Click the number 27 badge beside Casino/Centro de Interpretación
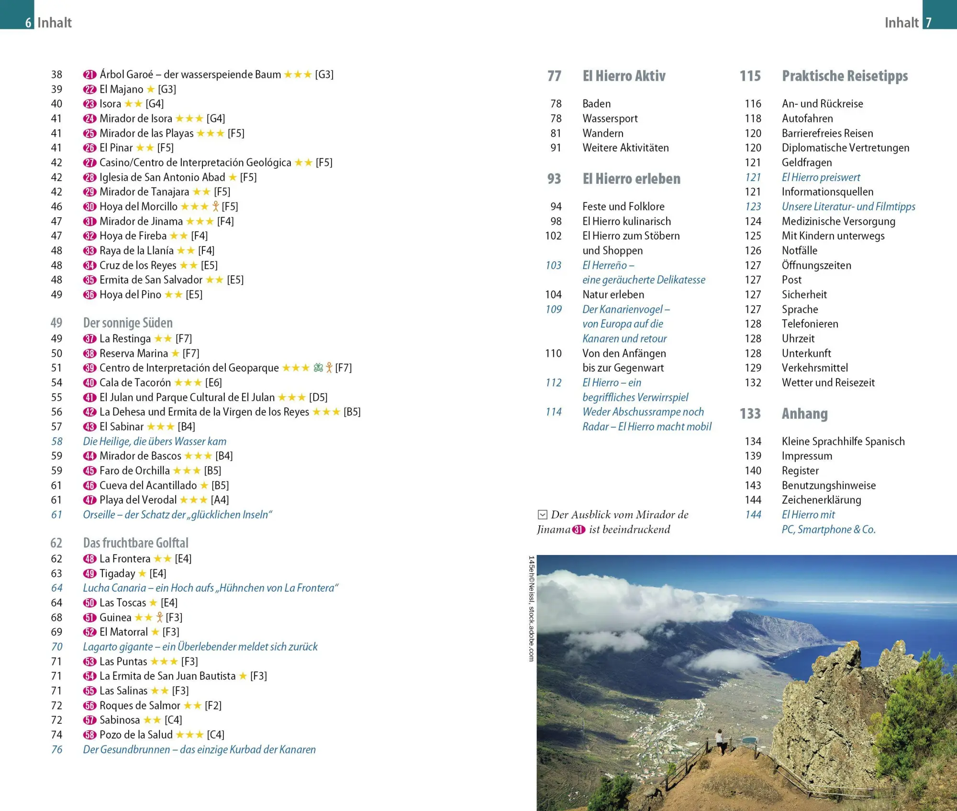 tap(90, 163)
